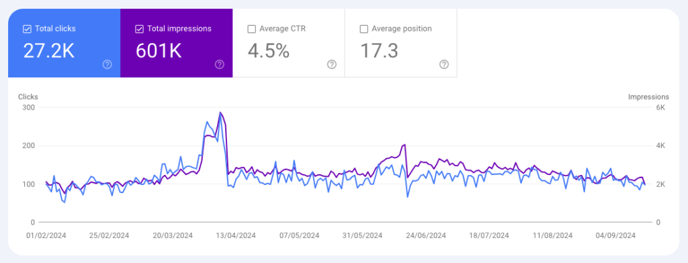This screenshot has width=688, height=263.
Task: Select the blue Total clicks card
Action: (x=64, y=43)
